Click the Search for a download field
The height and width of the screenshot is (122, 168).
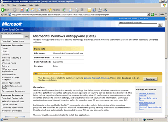[x=12, y=36]
